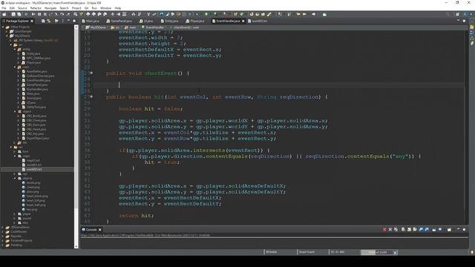Click the Package Explorer vertical scrollbar
This screenshot has height=267, width=475.
point(76,136)
